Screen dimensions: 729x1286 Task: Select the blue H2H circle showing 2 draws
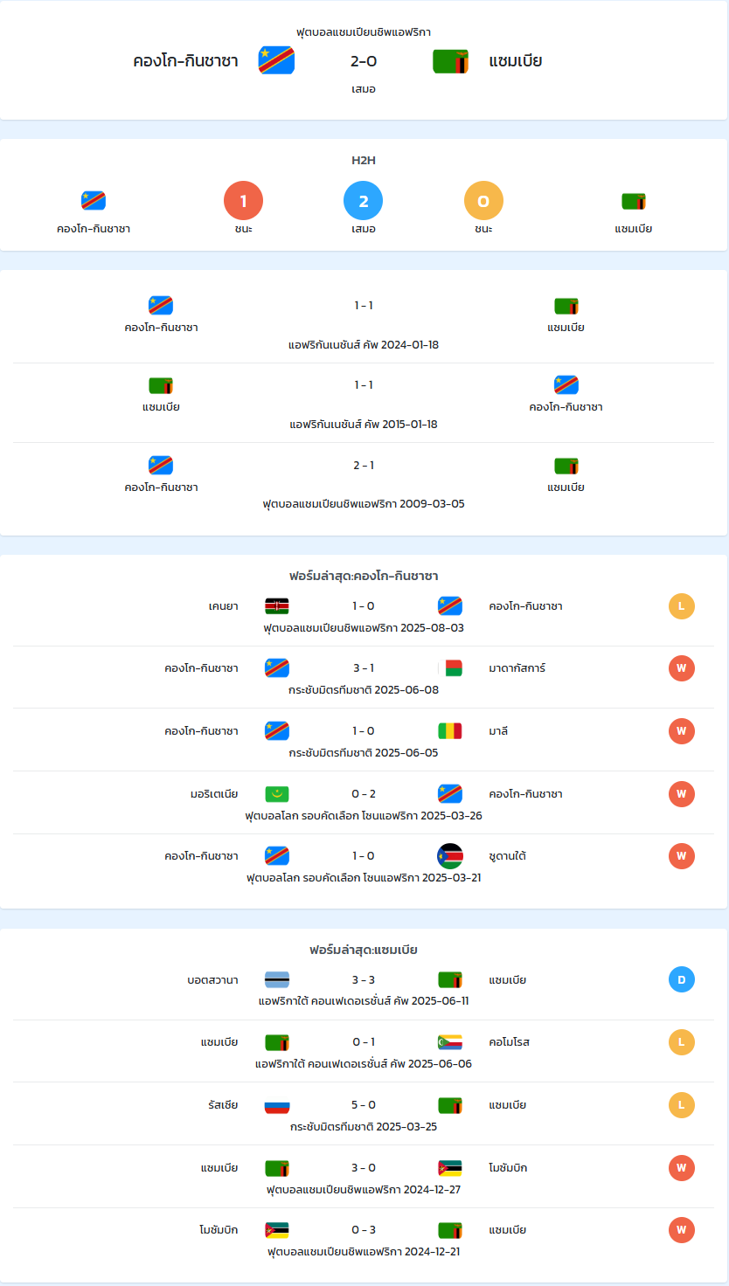click(x=364, y=201)
